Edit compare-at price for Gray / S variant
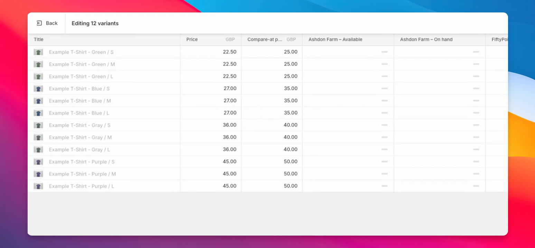 click(x=272, y=125)
